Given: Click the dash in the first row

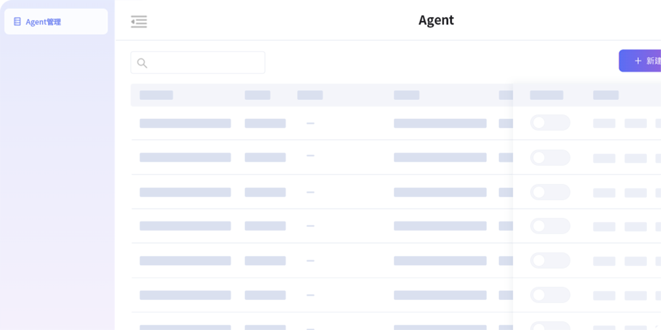Looking at the screenshot, I should pos(310,123).
